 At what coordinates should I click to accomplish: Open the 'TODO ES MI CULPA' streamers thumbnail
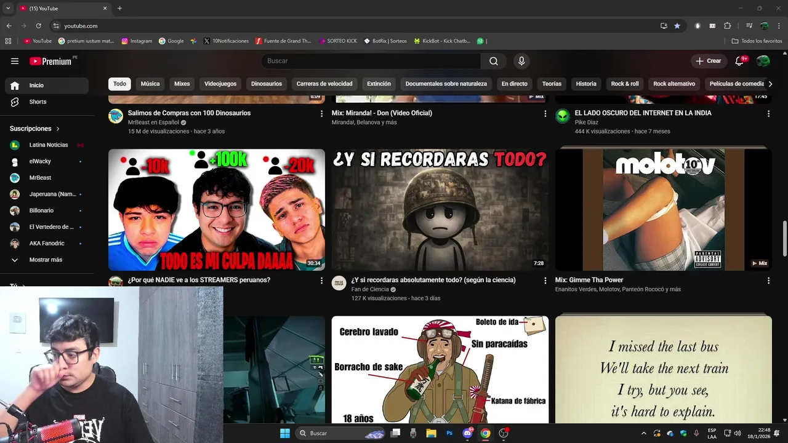coord(217,210)
